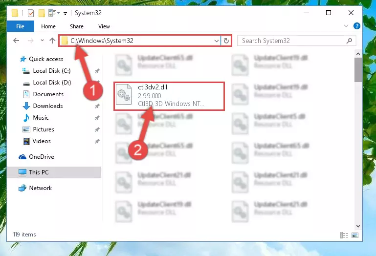The height and width of the screenshot is (256, 376).
Task: Click the ctl3dv2.dll gear file icon
Action: coord(124,95)
